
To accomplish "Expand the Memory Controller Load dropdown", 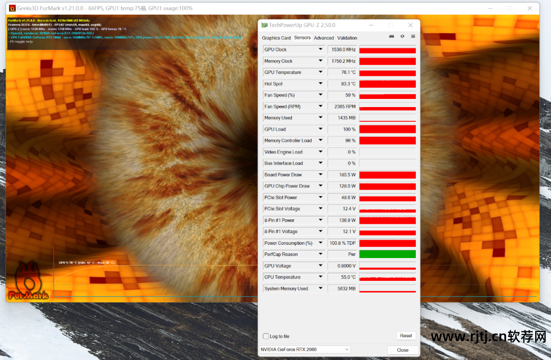I will [320, 140].
